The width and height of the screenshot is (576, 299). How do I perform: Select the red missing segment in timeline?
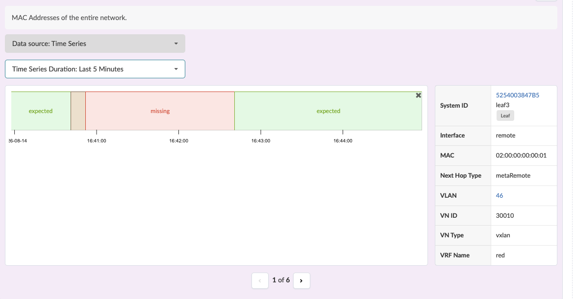[x=160, y=111]
